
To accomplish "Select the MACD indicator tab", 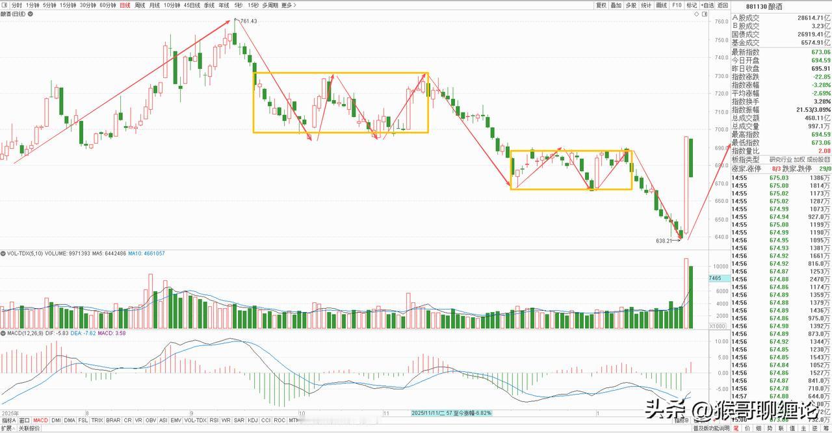I will point(41,421).
